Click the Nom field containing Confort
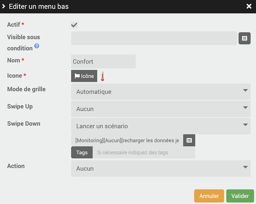Screen dimensions: 256x204 (x=103, y=62)
